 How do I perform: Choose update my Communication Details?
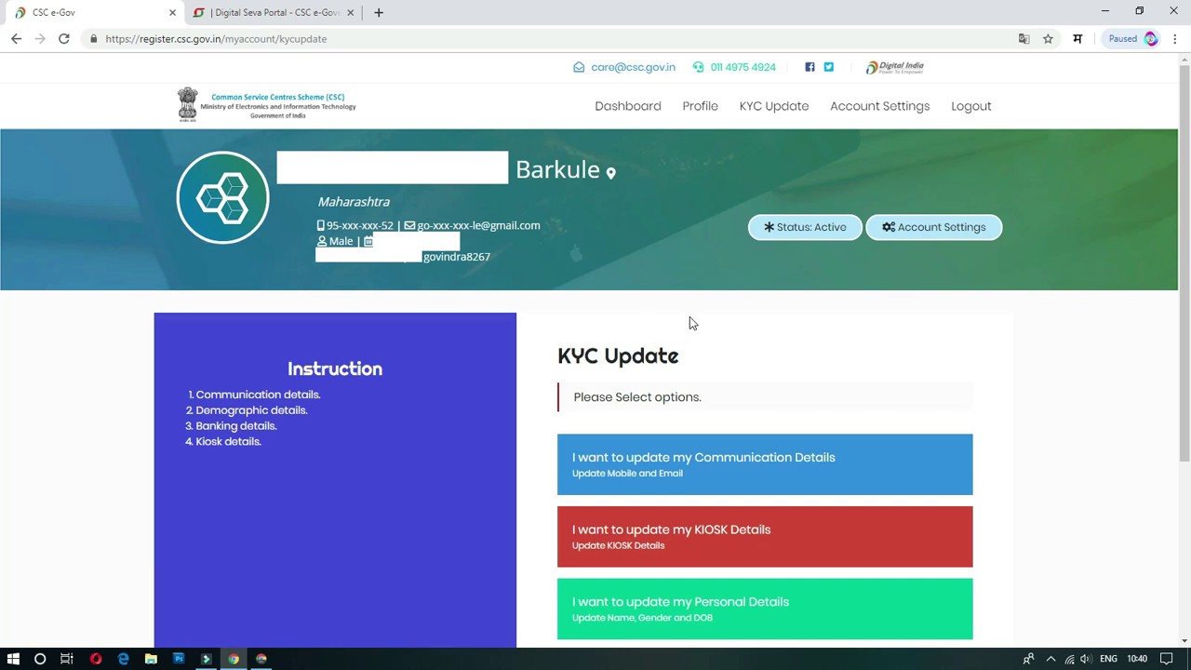pos(765,464)
